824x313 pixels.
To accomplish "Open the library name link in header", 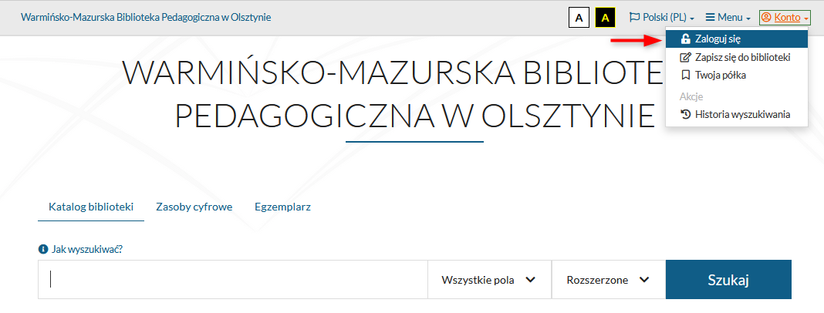I will 146,17.
